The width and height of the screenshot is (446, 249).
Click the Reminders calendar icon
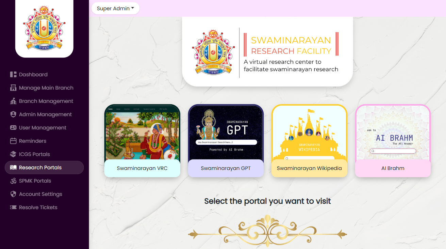click(x=13, y=141)
